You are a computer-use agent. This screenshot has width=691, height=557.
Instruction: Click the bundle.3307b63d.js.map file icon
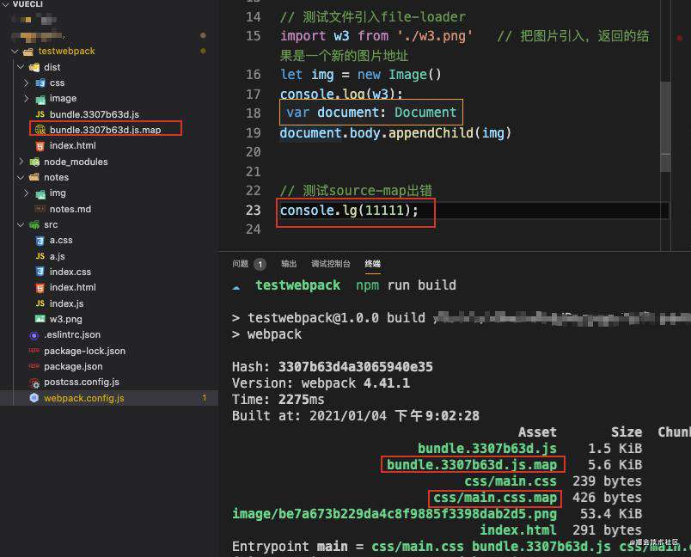pyautogui.click(x=40, y=130)
